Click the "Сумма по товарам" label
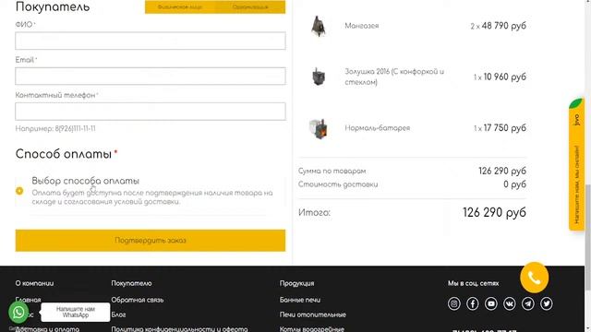The width and height of the screenshot is (591, 332). tap(332, 171)
